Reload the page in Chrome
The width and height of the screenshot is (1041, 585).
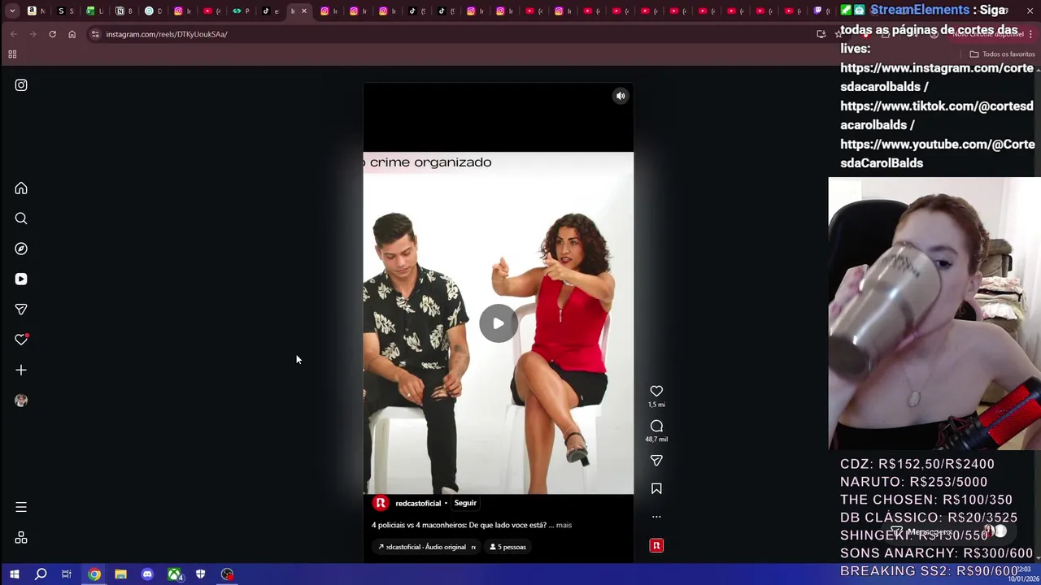coord(52,34)
